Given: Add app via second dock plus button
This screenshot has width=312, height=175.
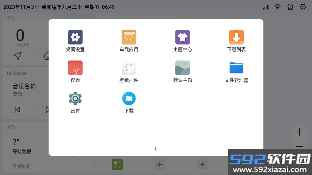Looking at the screenshot, I should [202, 164].
